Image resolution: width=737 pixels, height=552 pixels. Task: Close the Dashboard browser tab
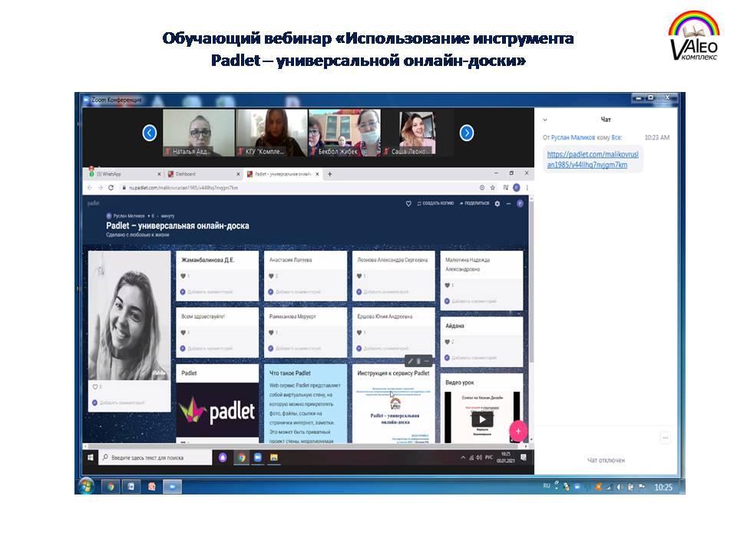[x=238, y=174]
